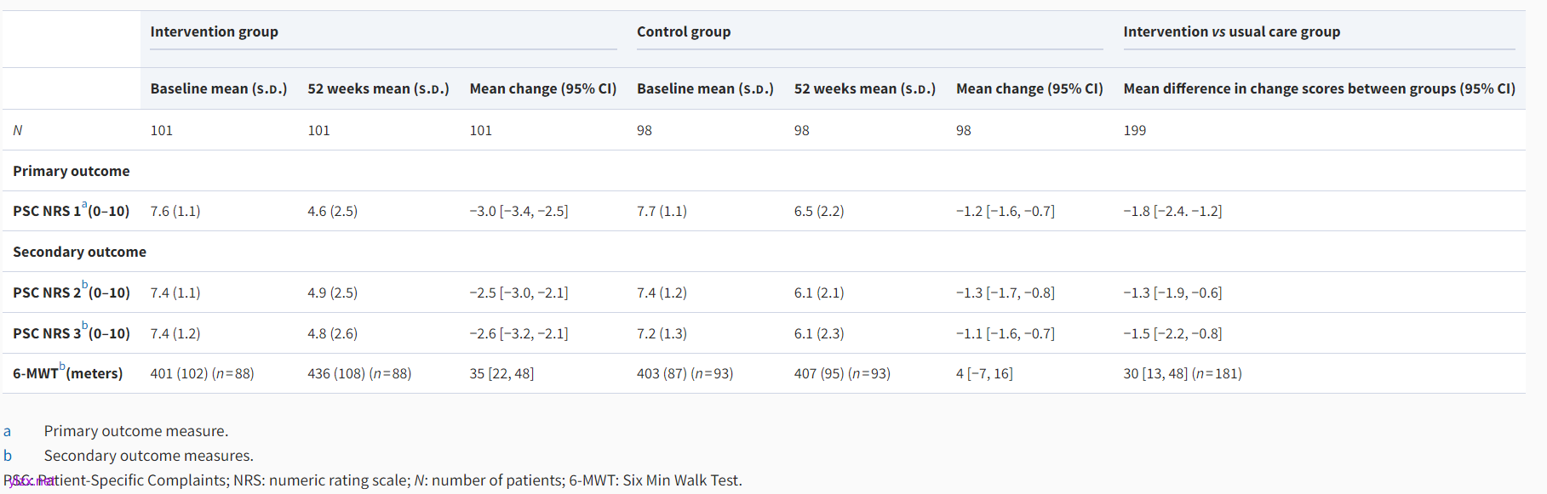Click the "Secondary outcome" section row
This screenshot has width=1547, height=494.
79,252
